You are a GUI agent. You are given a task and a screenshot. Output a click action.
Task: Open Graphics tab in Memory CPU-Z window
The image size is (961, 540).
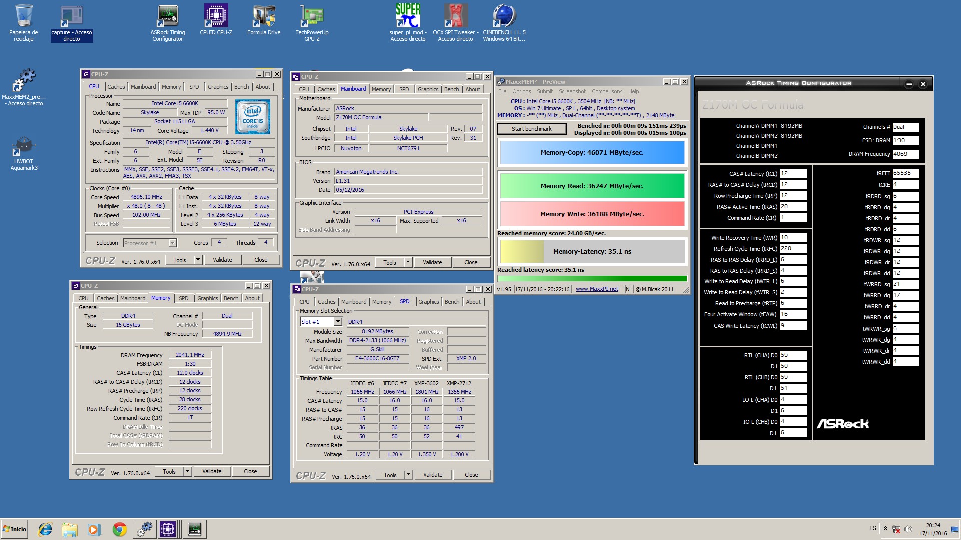pyautogui.click(x=207, y=298)
